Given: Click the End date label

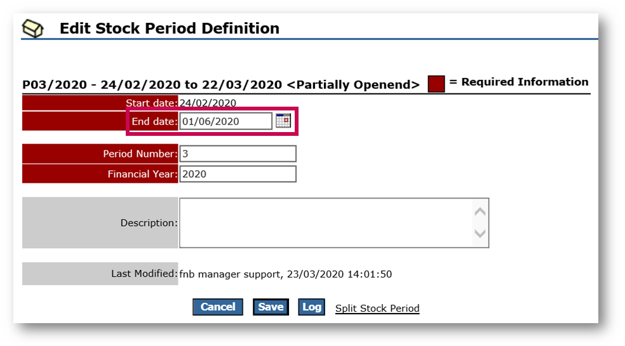Looking at the screenshot, I should (154, 121).
